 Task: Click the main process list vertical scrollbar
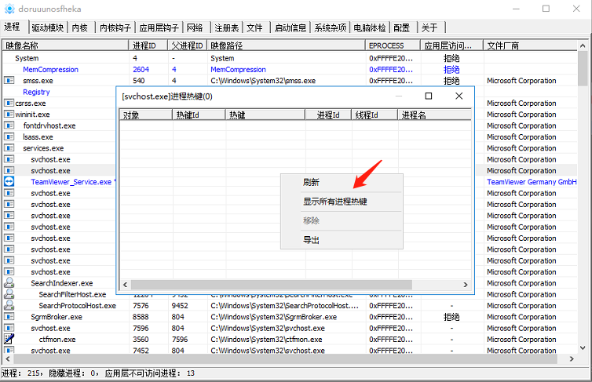[x=583, y=196]
